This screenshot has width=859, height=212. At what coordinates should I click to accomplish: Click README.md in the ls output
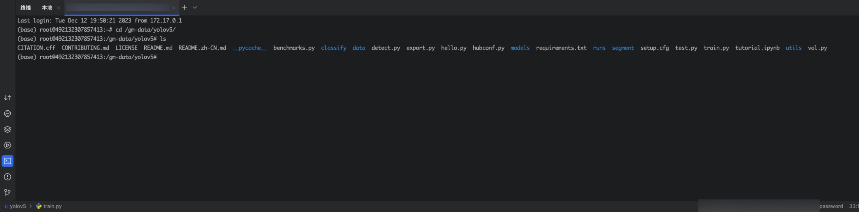[x=158, y=48]
